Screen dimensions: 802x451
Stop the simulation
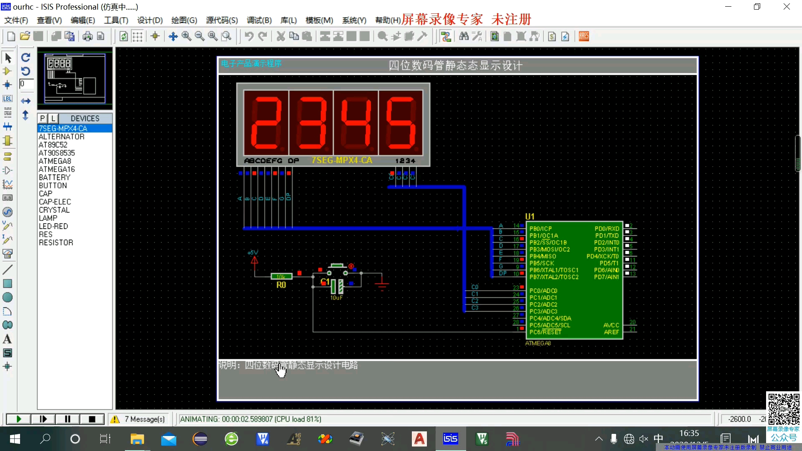pyautogui.click(x=92, y=419)
